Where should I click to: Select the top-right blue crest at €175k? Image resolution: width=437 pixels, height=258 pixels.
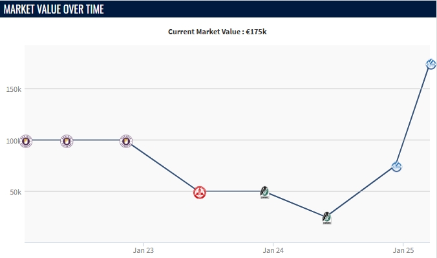pyautogui.click(x=431, y=64)
